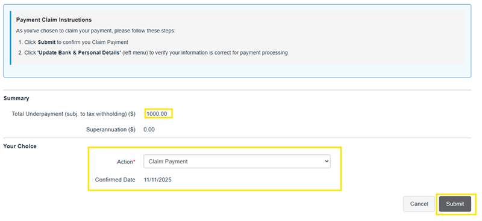Click the Your Choice section heading
Viewport: 482px width, 221px height.
[x=20, y=146]
